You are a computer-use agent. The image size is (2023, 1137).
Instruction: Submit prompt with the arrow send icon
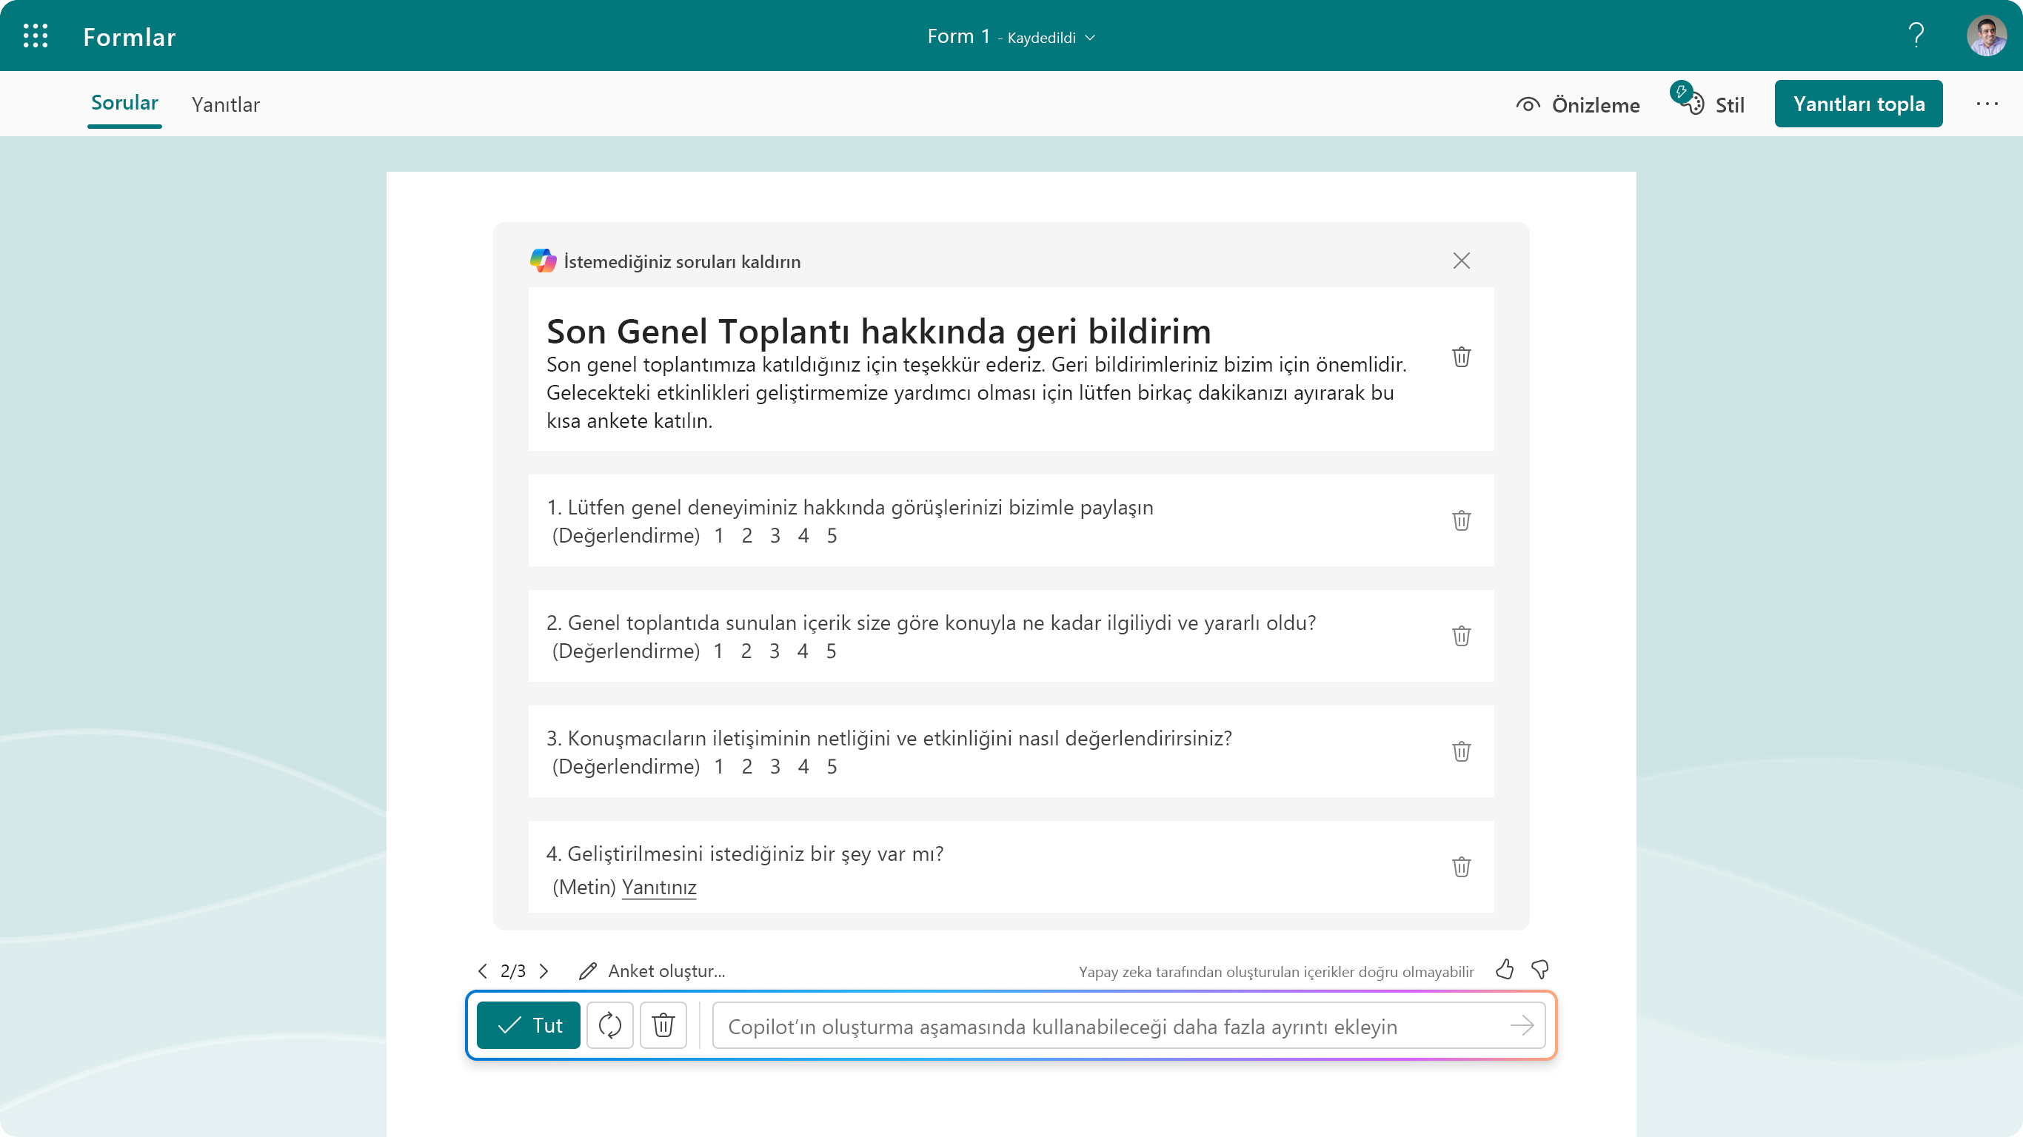[1522, 1025]
